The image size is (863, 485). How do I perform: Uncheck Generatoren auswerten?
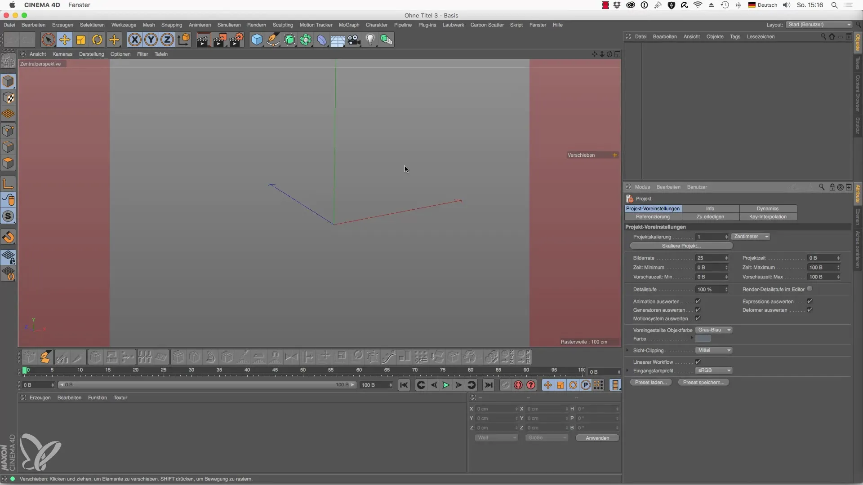(x=698, y=310)
